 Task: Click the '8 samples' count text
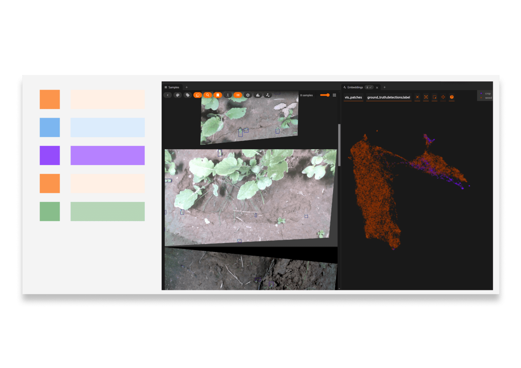(x=306, y=95)
